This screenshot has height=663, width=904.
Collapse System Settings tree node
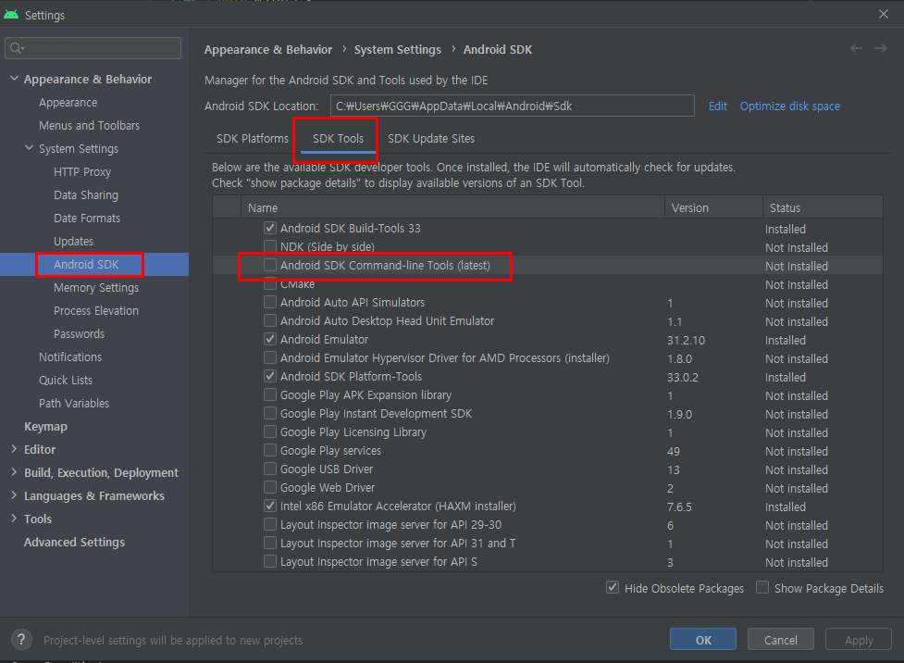click(x=29, y=148)
